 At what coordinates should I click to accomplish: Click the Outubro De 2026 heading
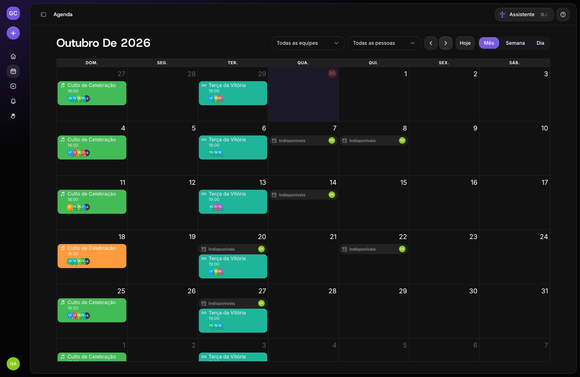[103, 43]
